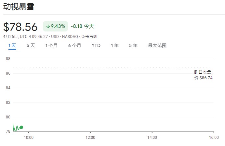Click the 9.43% percentage change badge

(55, 26)
